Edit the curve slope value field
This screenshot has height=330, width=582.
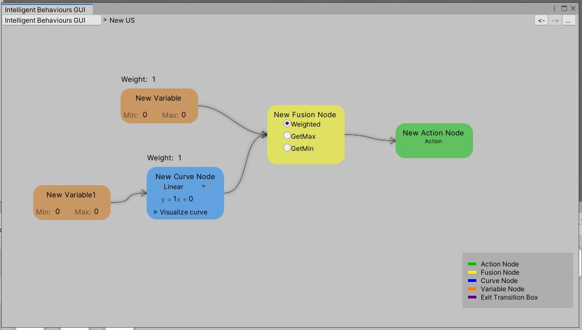coord(175,199)
